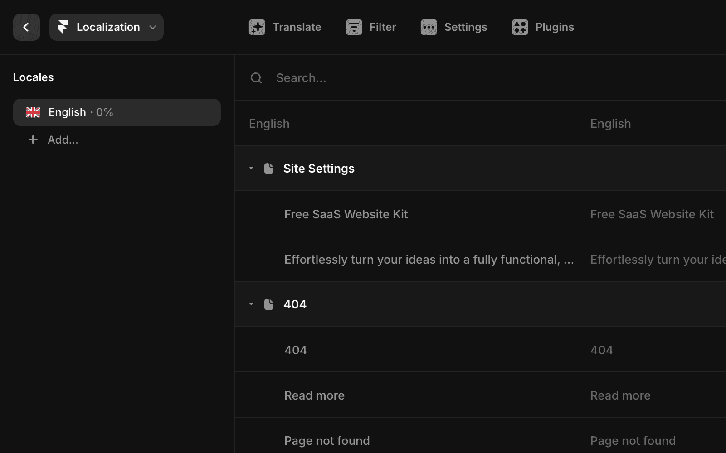This screenshot has height=453, width=726.
Task: Edit the 'Read more' translation cell
Action: click(620, 395)
